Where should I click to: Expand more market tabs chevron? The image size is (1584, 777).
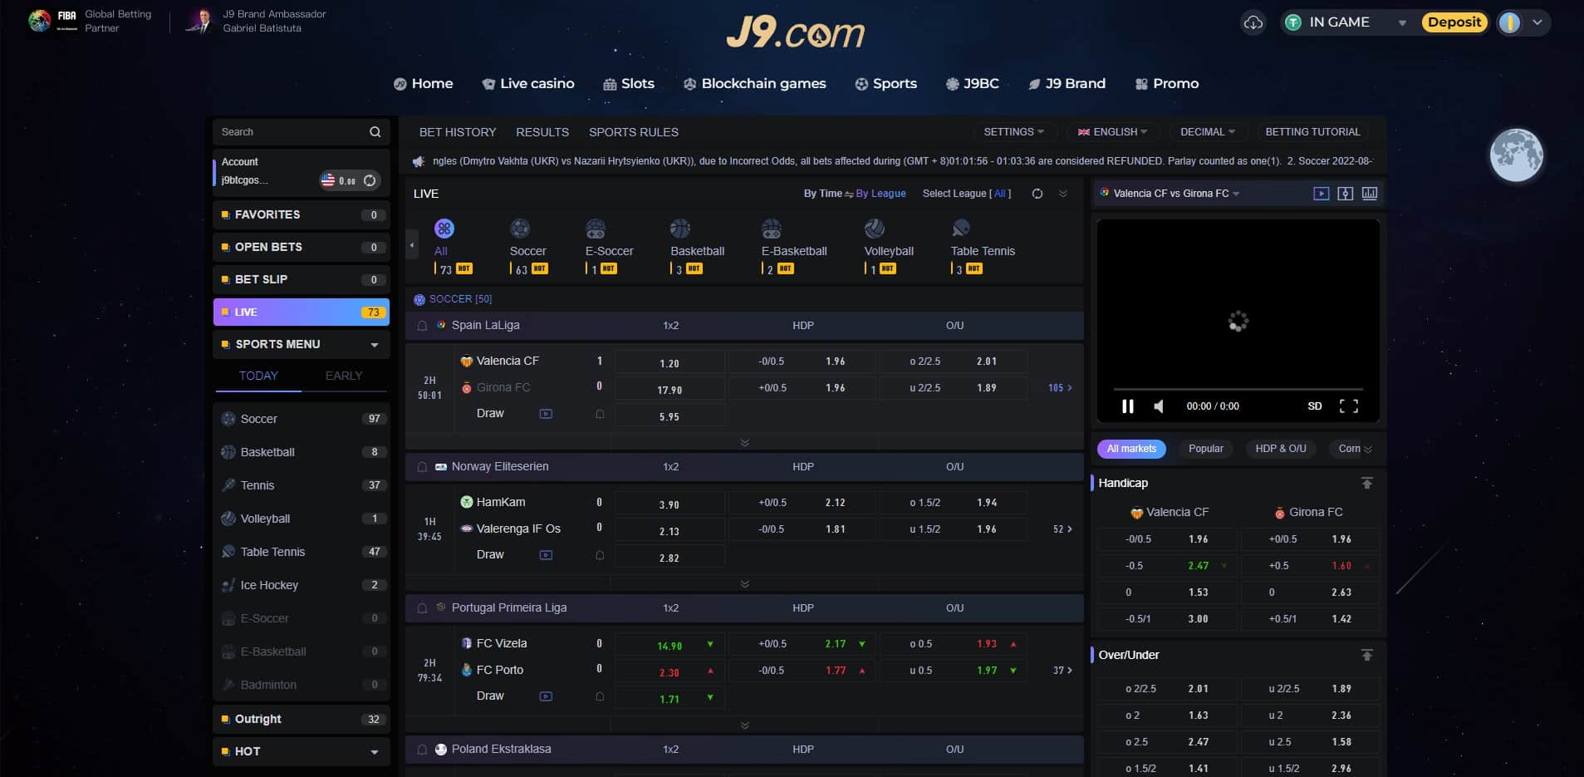[x=1368, y=450]
